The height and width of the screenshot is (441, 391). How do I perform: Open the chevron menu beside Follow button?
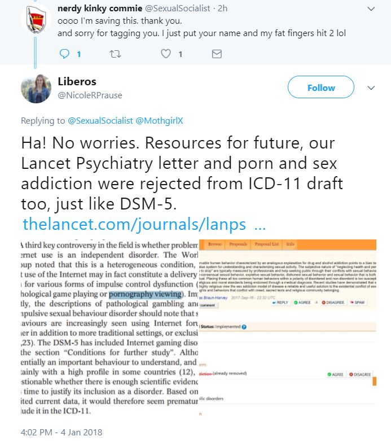(371, 88)
